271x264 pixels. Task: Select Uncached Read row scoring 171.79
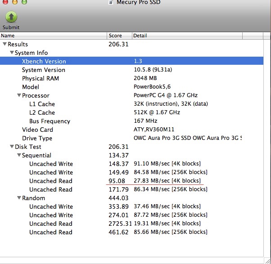(x=132, y=189)
